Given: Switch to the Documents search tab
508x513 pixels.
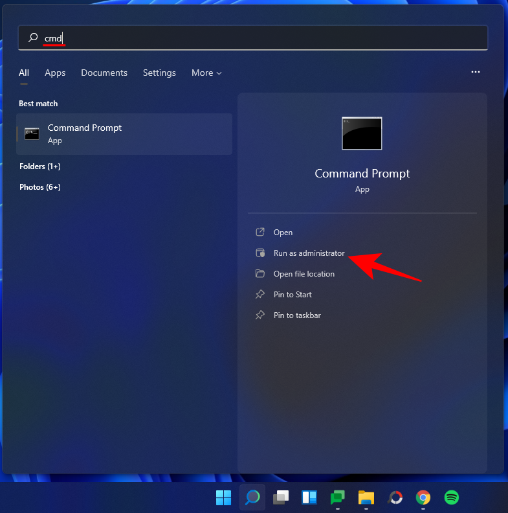Looking at the screenshot, I should pyautogui.click(x=104, y=73).
